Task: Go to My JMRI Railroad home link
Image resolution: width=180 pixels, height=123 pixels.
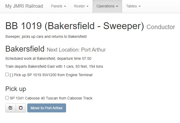Action: 24,6
